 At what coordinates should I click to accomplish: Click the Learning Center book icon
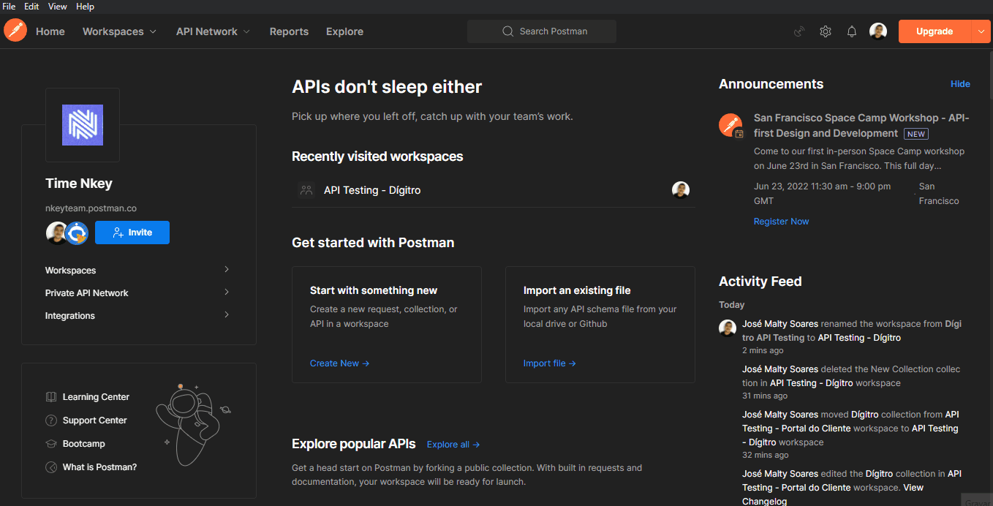point(51,397)
